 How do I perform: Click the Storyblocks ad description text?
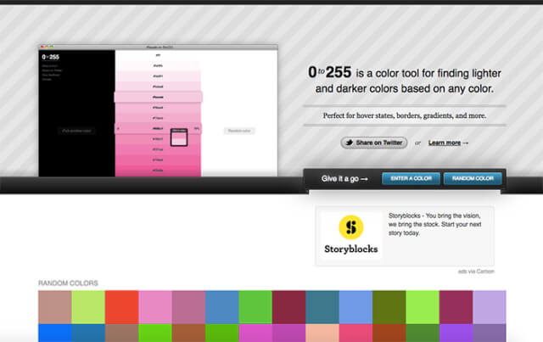click(435, 224)
